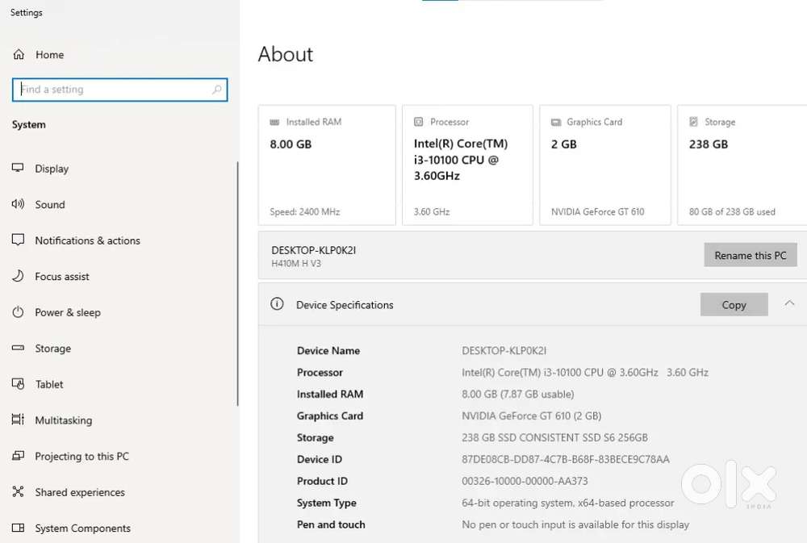Click the Rename this PC button
Image resolution: width=807 pixels, height=543 pixels.
(750, 255)
